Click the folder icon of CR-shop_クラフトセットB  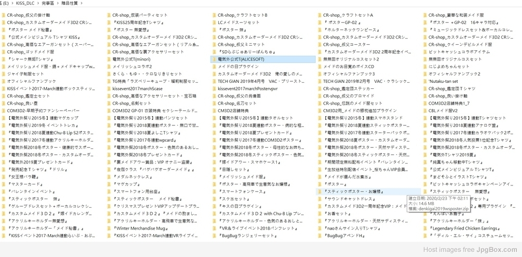[x=214, y=15]
